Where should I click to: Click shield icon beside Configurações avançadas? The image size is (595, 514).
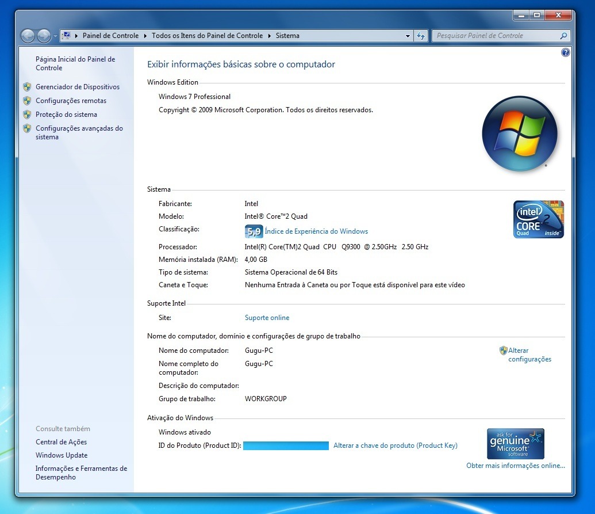(27, 128)
